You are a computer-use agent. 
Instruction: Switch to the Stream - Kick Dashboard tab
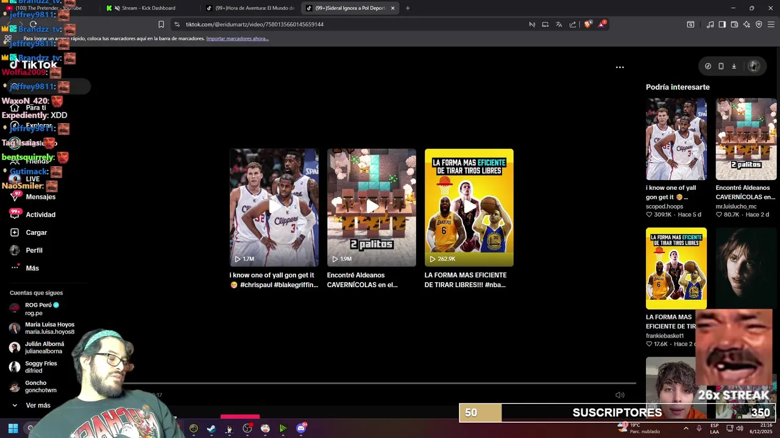tap(148, 8)
